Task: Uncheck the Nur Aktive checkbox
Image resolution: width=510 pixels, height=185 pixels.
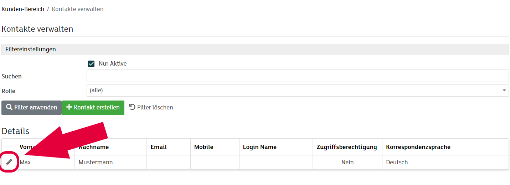Action: pos(91,64)
